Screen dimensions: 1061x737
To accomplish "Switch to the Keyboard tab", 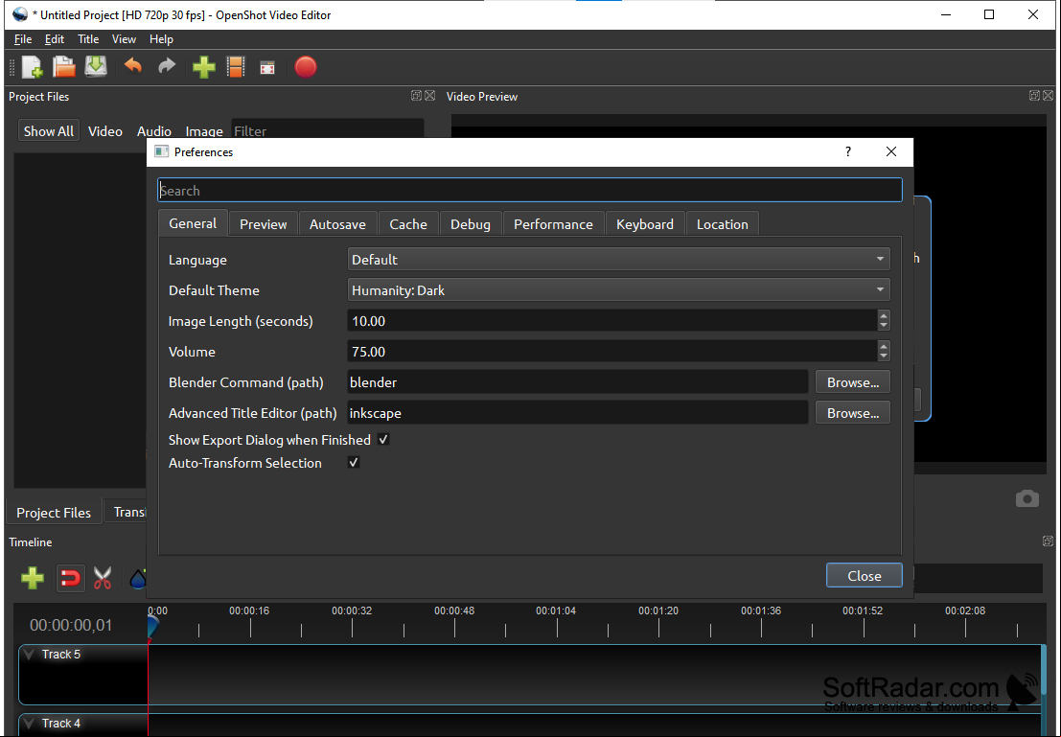I will point(645,224).
